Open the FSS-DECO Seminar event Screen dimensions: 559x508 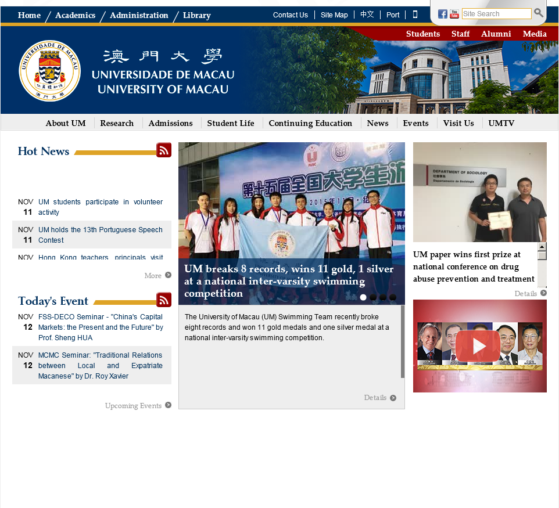pyautogui.click(x=100, y=327)
